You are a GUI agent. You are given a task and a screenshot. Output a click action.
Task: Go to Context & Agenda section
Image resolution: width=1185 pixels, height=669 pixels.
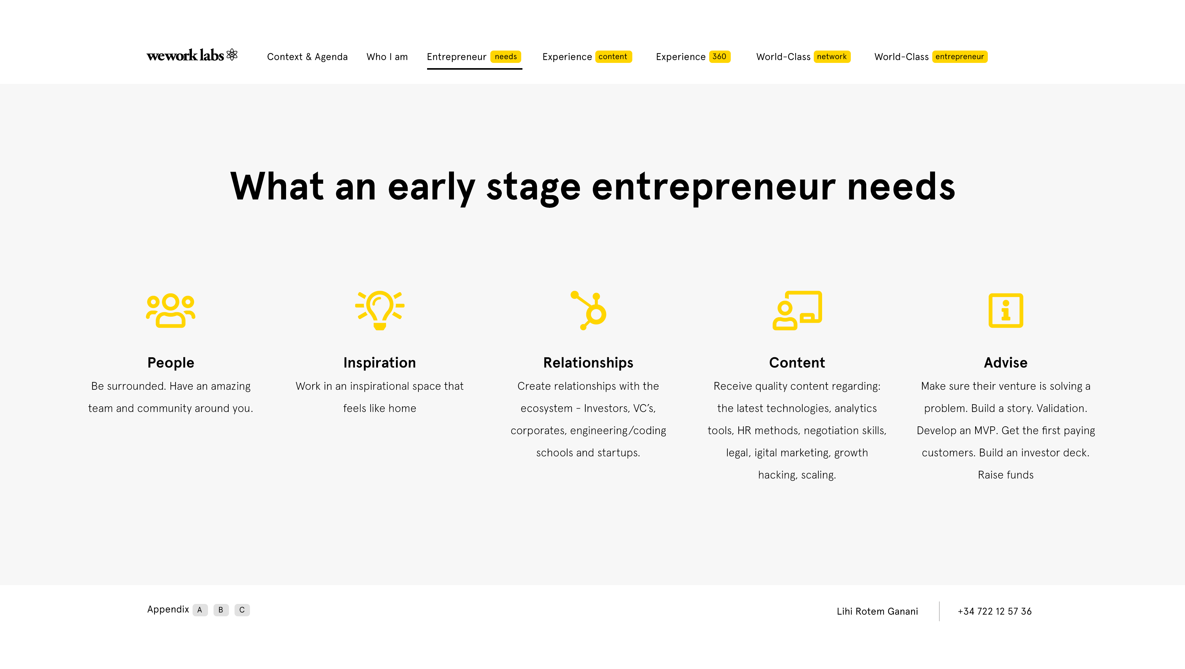[x=307, y=56]
